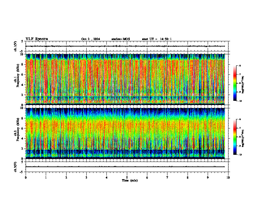Click the "8" tick on ch.1 frequency axis
The width and height of the screenshot is (257, 199).
click(23, 64)
